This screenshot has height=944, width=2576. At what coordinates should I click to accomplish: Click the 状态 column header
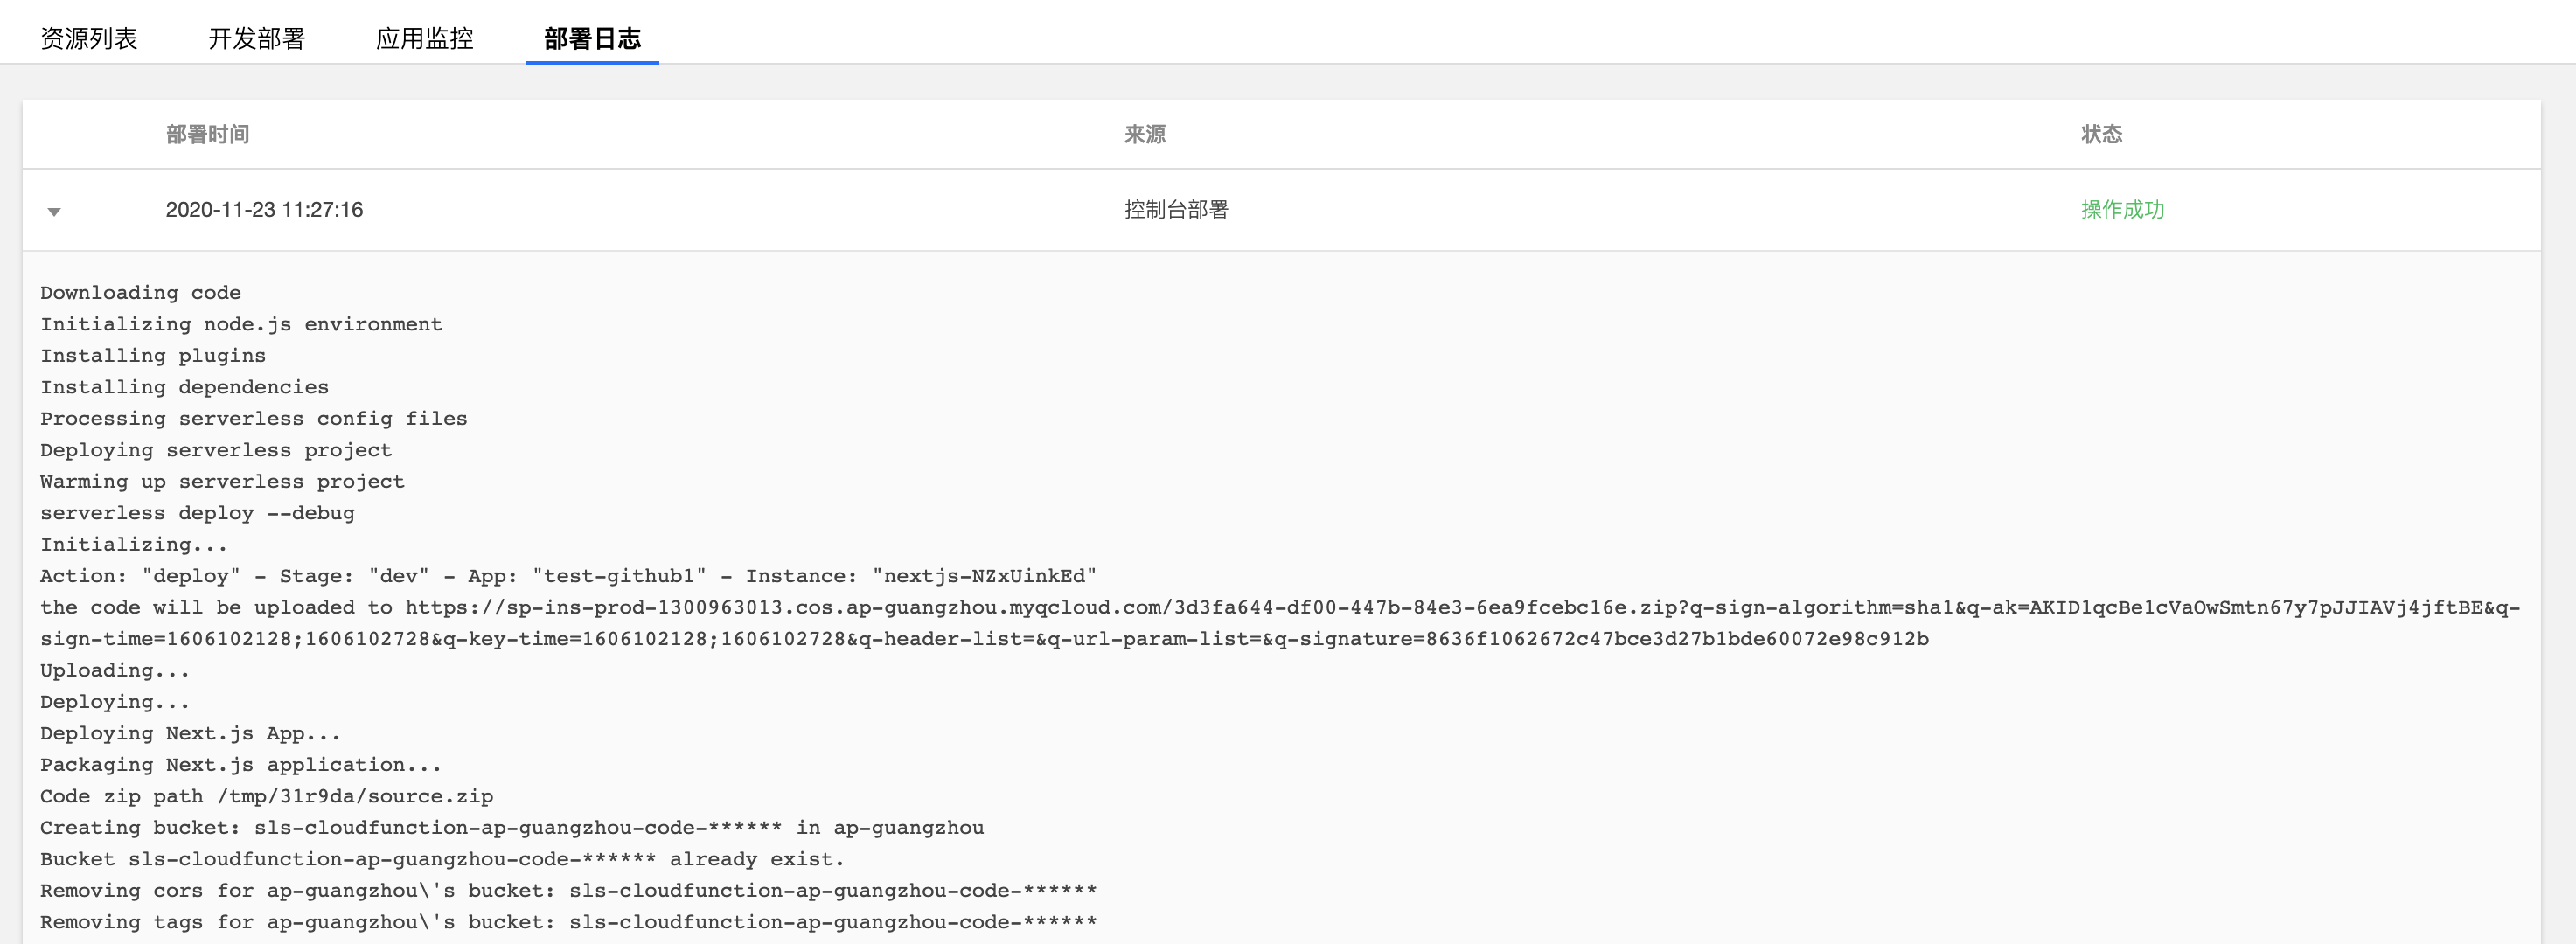[2101, 134]
